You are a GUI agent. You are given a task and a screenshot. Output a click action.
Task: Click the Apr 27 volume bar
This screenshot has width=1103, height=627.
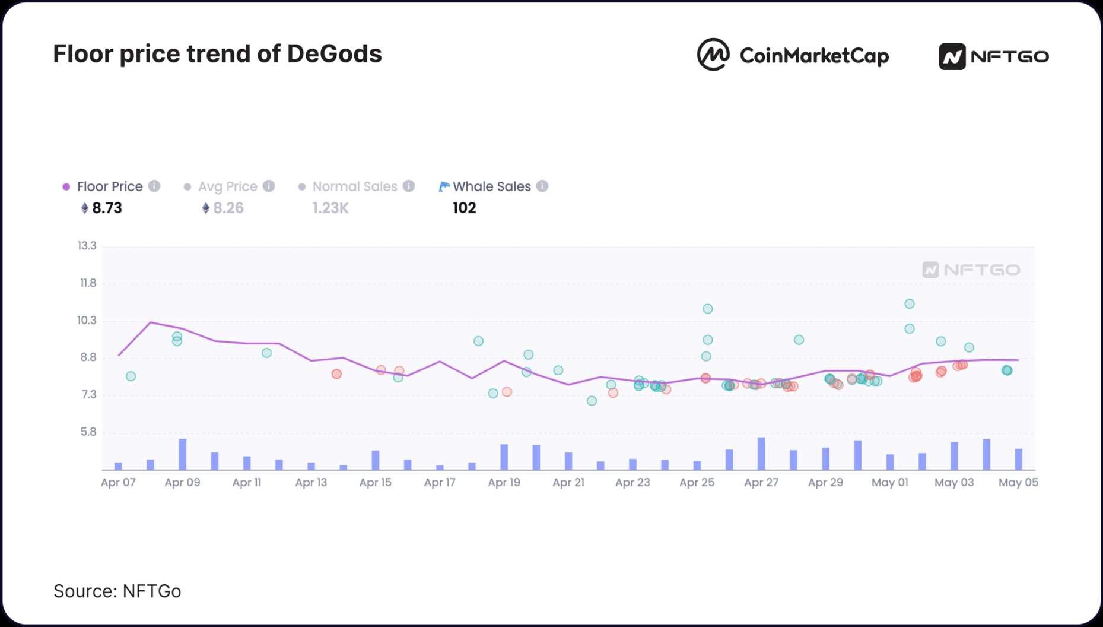pos(761,454)
